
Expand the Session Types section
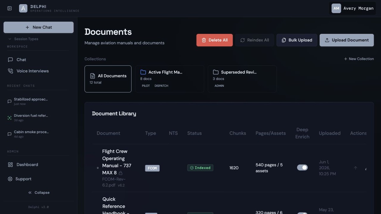pos(23,39)
